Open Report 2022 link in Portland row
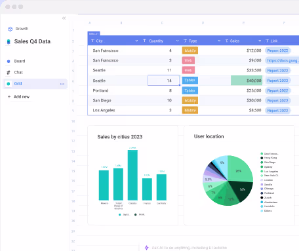Screen dimensions: 299x251 click(277, 90)
